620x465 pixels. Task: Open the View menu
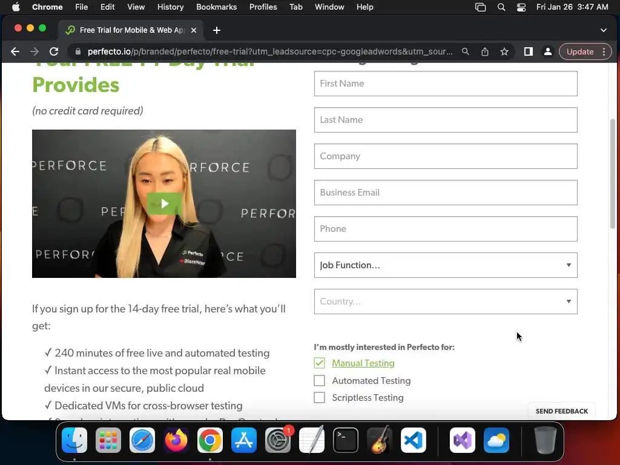pos(136,7)
